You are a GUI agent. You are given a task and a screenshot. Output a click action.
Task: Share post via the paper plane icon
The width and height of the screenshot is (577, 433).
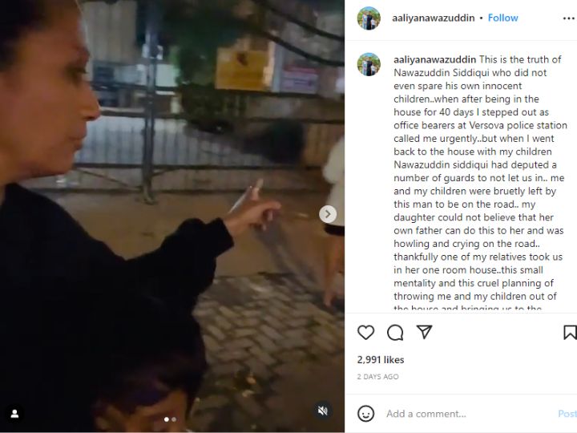tap(424, 332)
